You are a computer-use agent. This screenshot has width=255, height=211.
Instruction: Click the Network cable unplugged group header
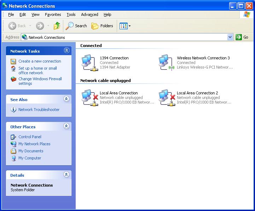pos(105,81)
